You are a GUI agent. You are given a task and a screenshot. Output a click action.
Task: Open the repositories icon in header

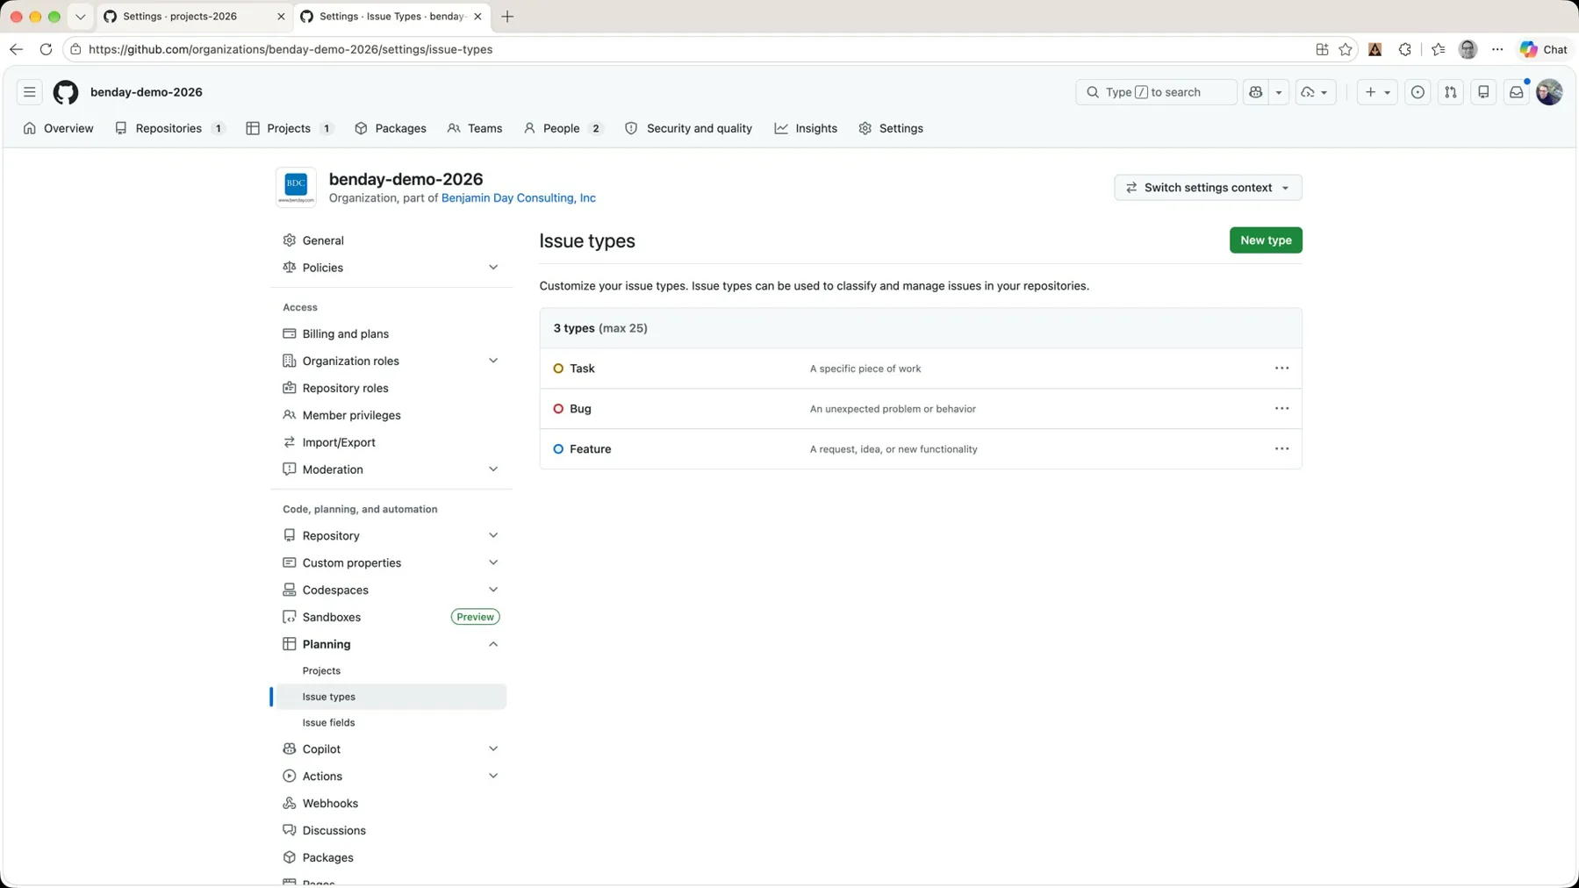pos(1483,92)
